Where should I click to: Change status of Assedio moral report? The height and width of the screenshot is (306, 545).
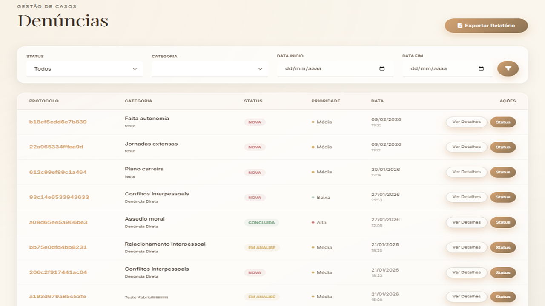(503, 222)
